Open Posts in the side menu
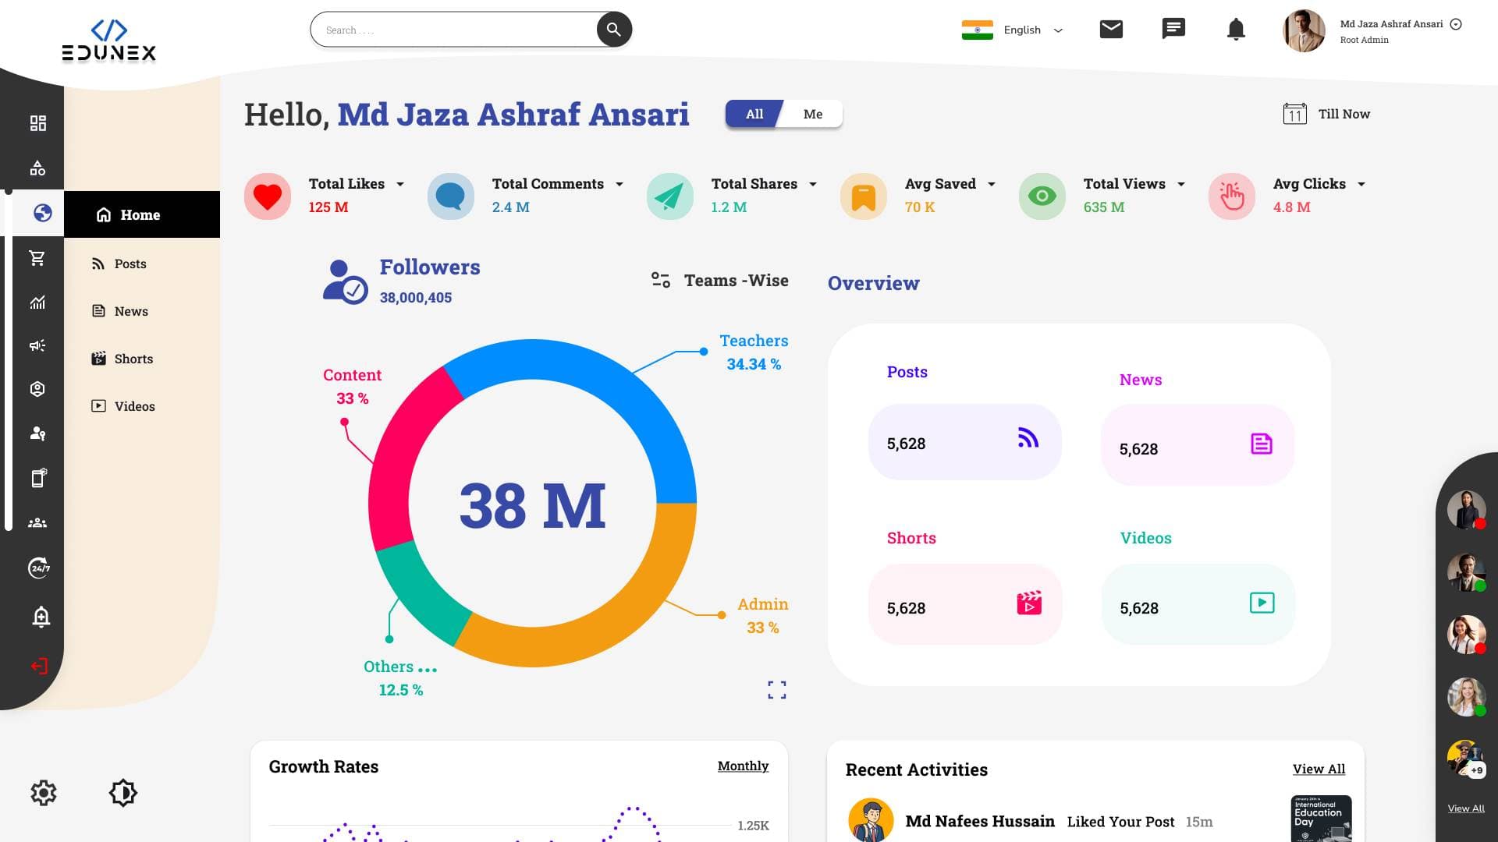 (130, 264)
